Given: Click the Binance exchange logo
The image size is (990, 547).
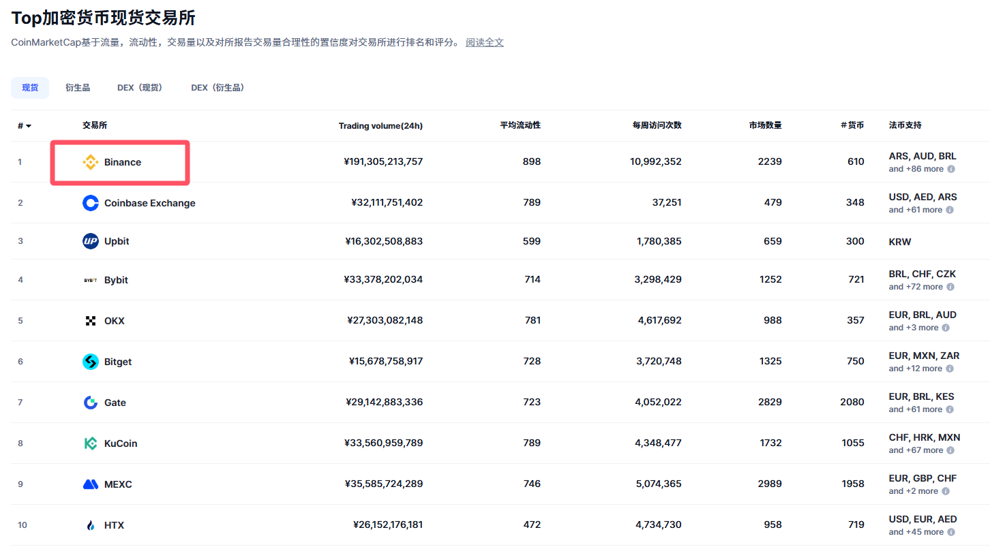Looking at the screenshot, I should (x=89, y=161).
